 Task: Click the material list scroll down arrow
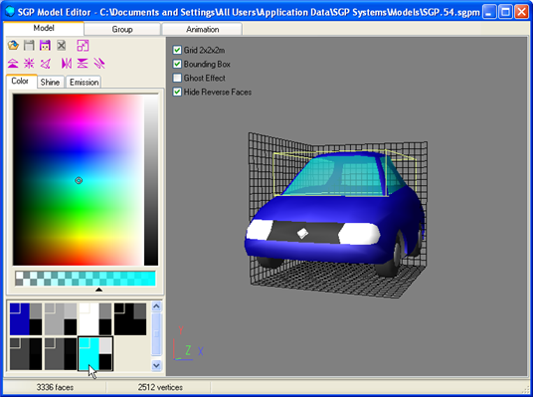point(156,366)
